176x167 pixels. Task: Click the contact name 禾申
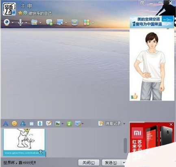(26, 6)
